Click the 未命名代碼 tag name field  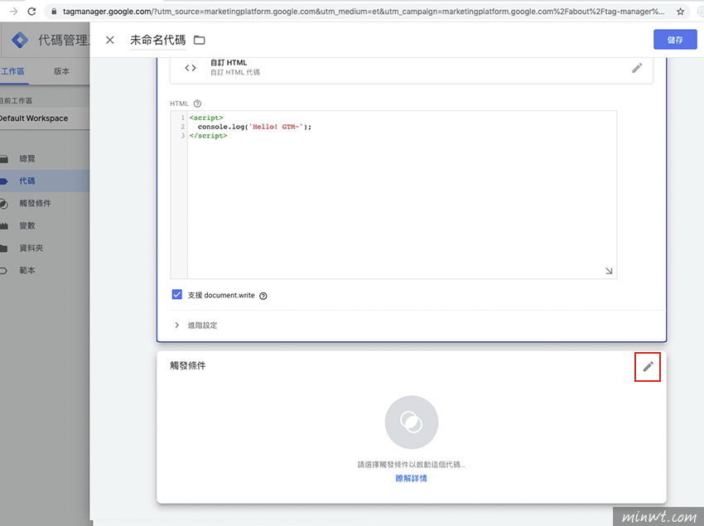coord(158,40)
